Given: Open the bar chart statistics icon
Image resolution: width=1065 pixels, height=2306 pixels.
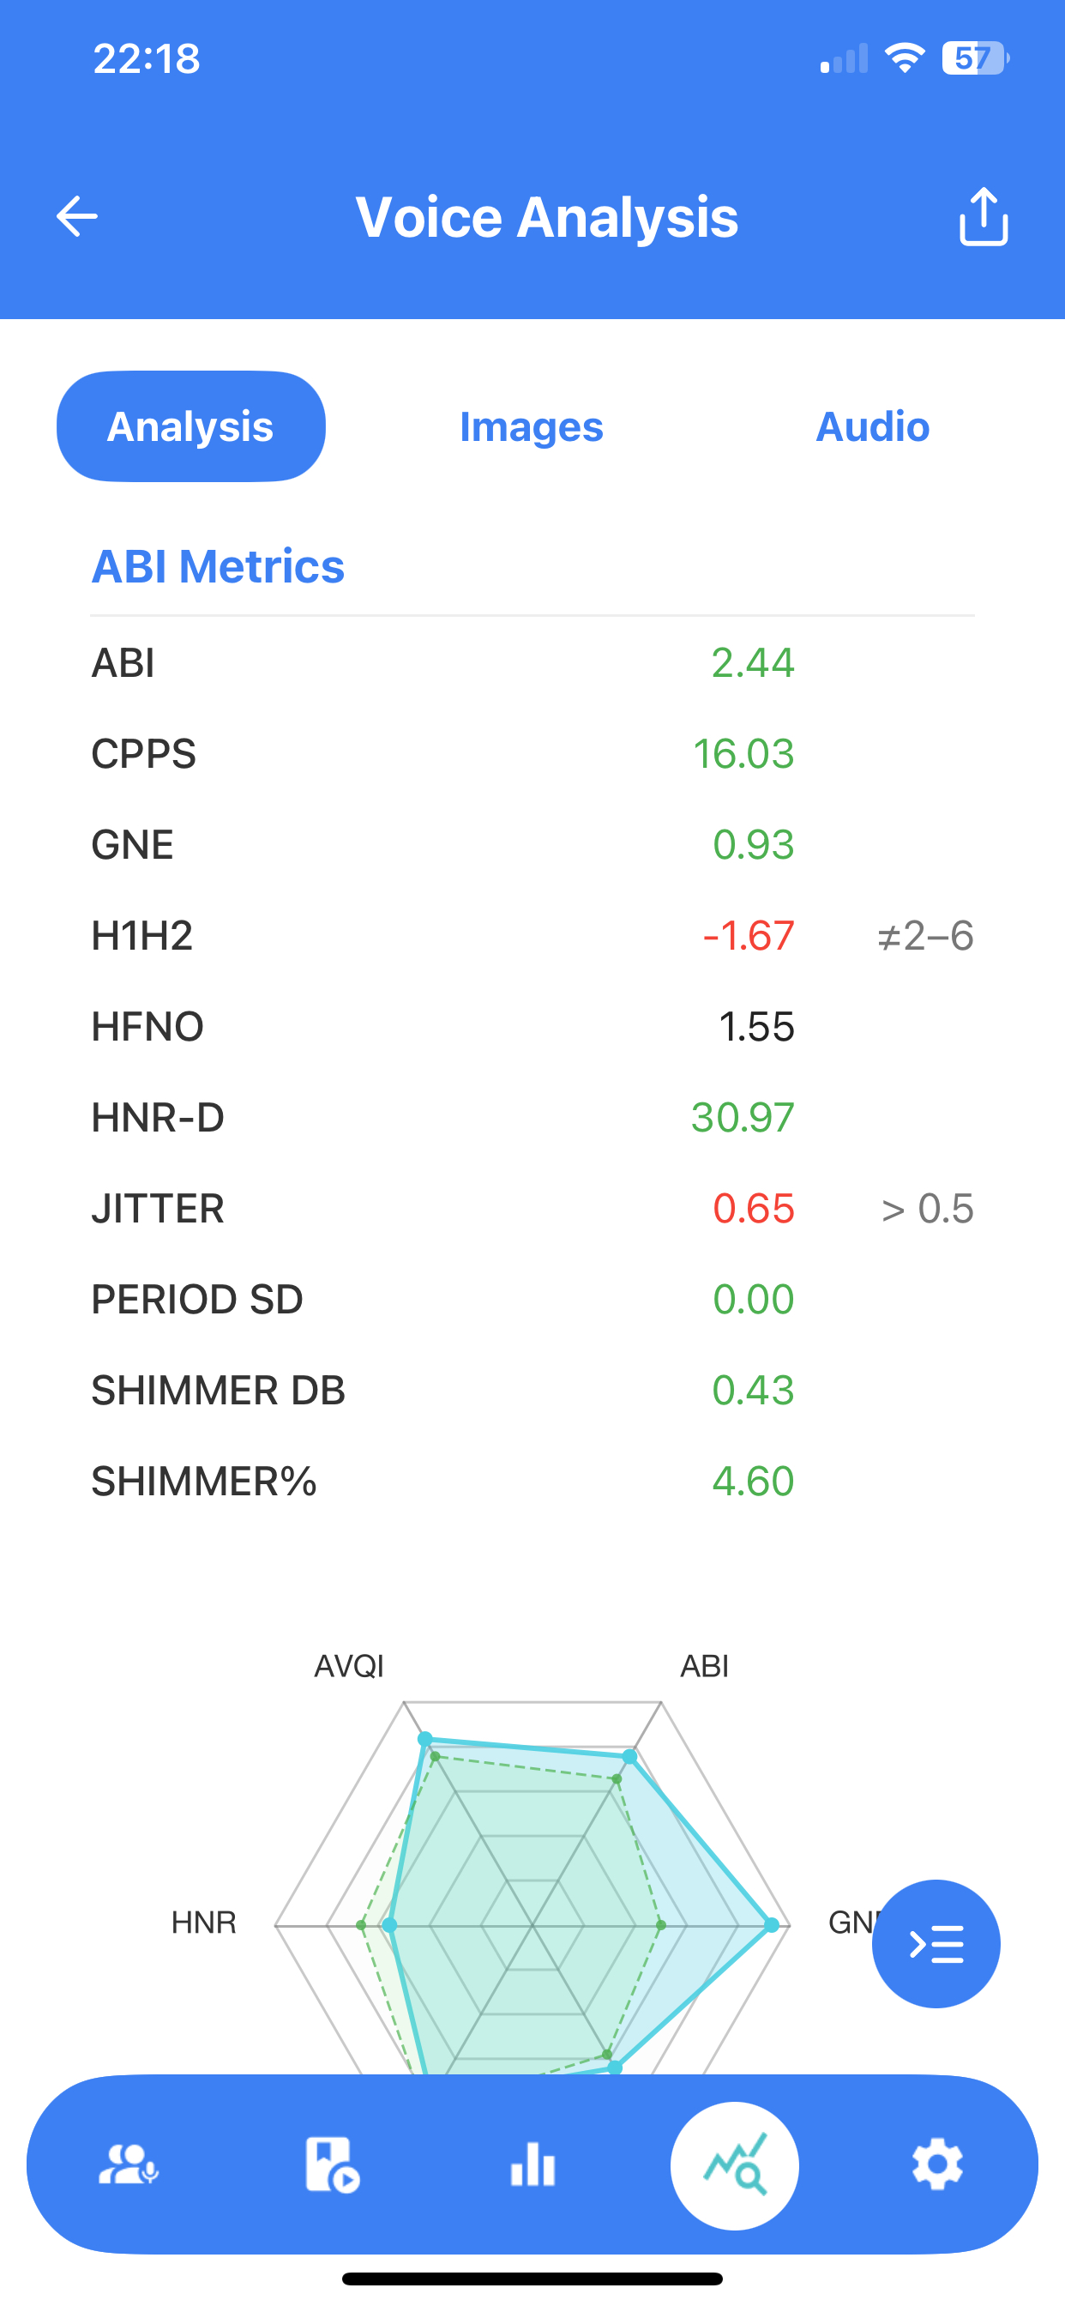Looking at the screenshot, I should 532,2165.
